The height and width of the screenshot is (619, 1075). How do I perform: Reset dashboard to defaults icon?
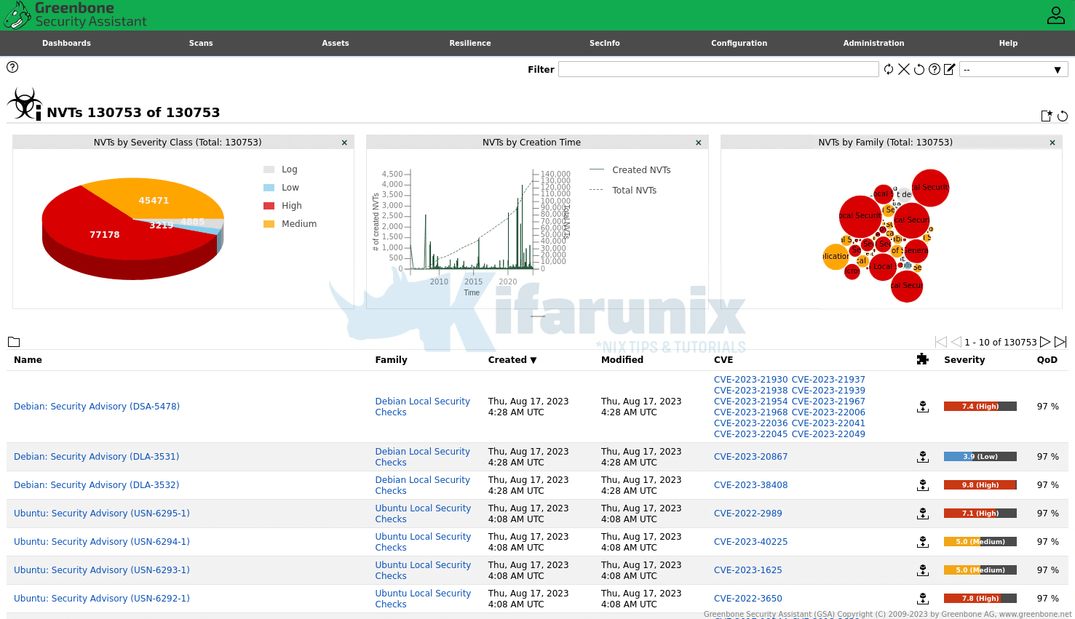click(1063, 116)
